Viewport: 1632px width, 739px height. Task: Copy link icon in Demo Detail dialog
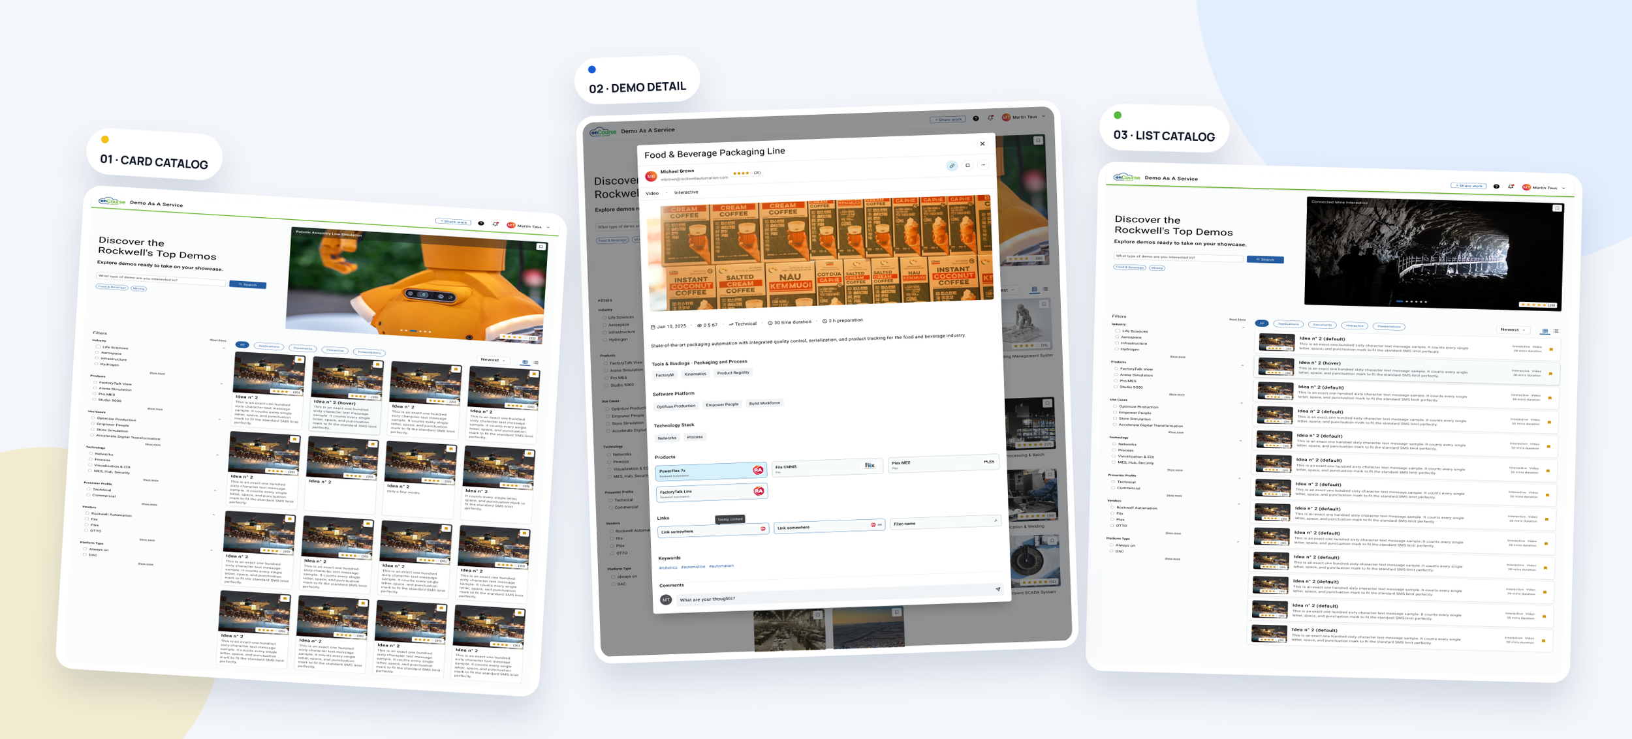[952, 166]
